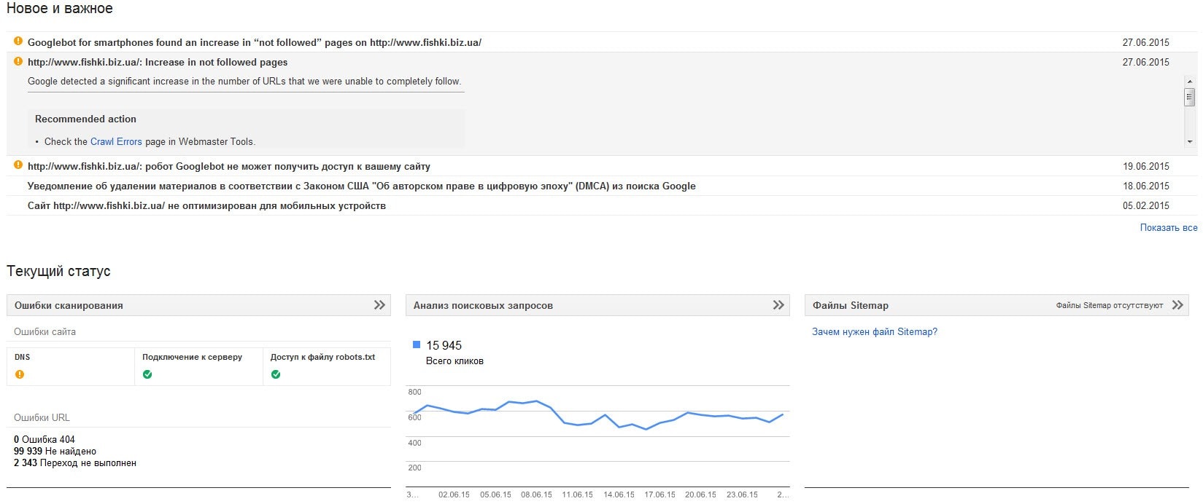Click blue legend square for Всего кликов
1203x504 pixels.
click(417, 344)
